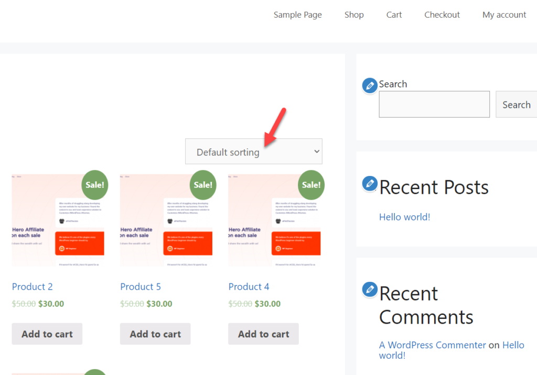537x375 pixels.
Task: Click the $30.00 price of Product 4
Action: pyautogui.click(x=267, y=304)
